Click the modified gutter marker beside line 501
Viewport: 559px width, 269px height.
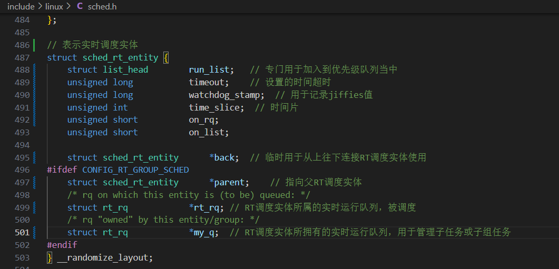click(x=34, y=232)
